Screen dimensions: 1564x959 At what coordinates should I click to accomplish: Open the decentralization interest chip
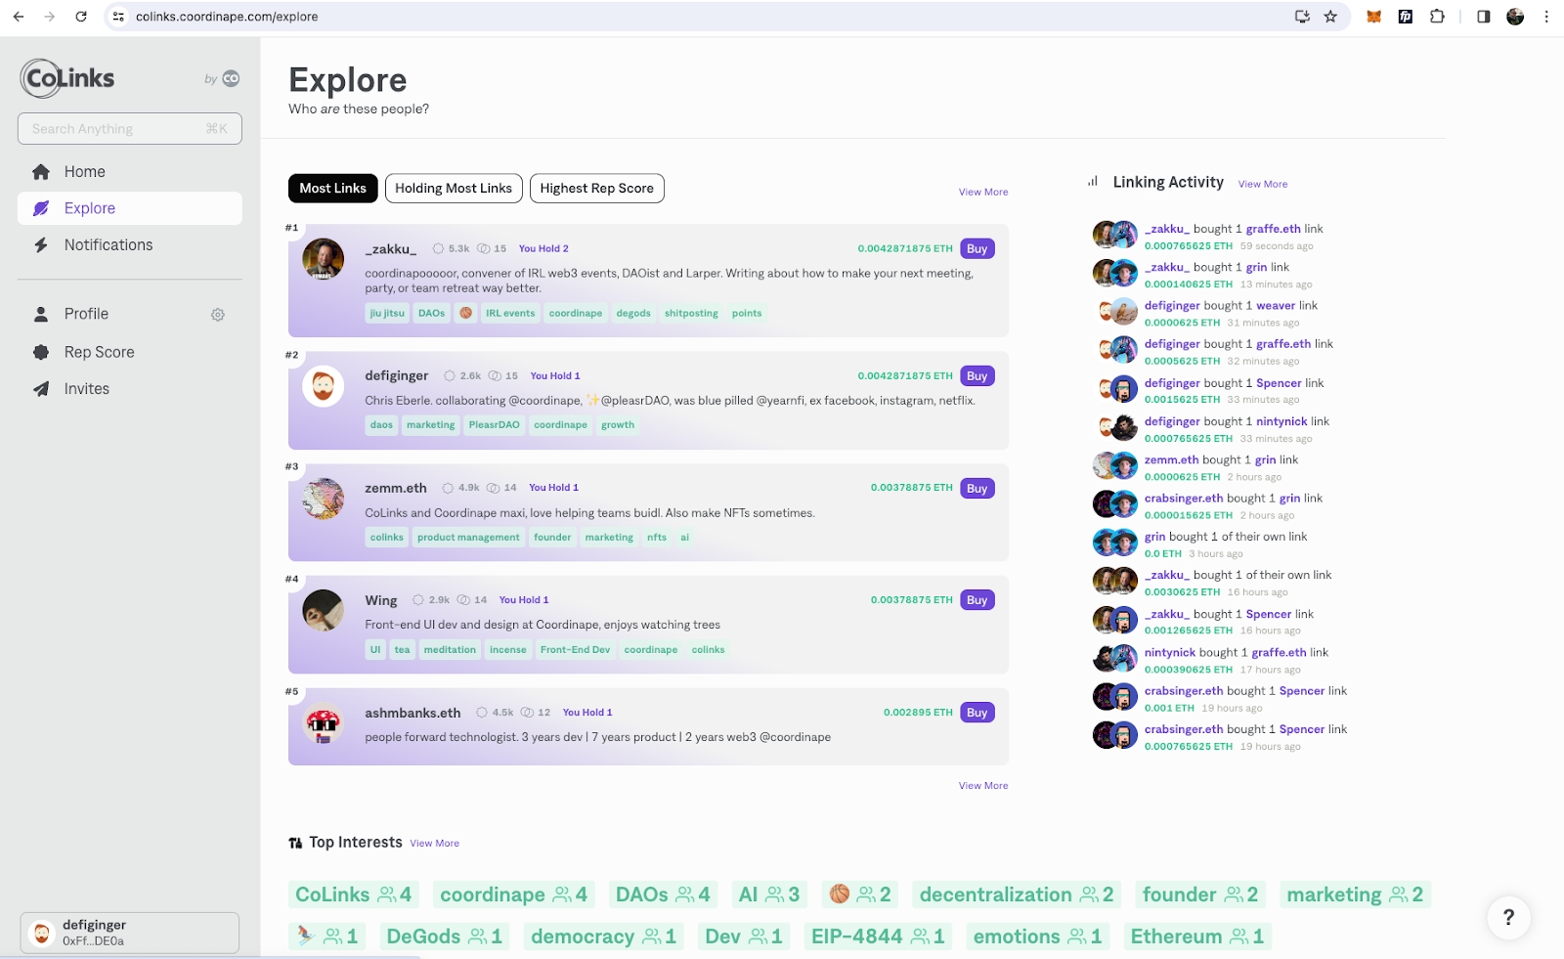1017,894
